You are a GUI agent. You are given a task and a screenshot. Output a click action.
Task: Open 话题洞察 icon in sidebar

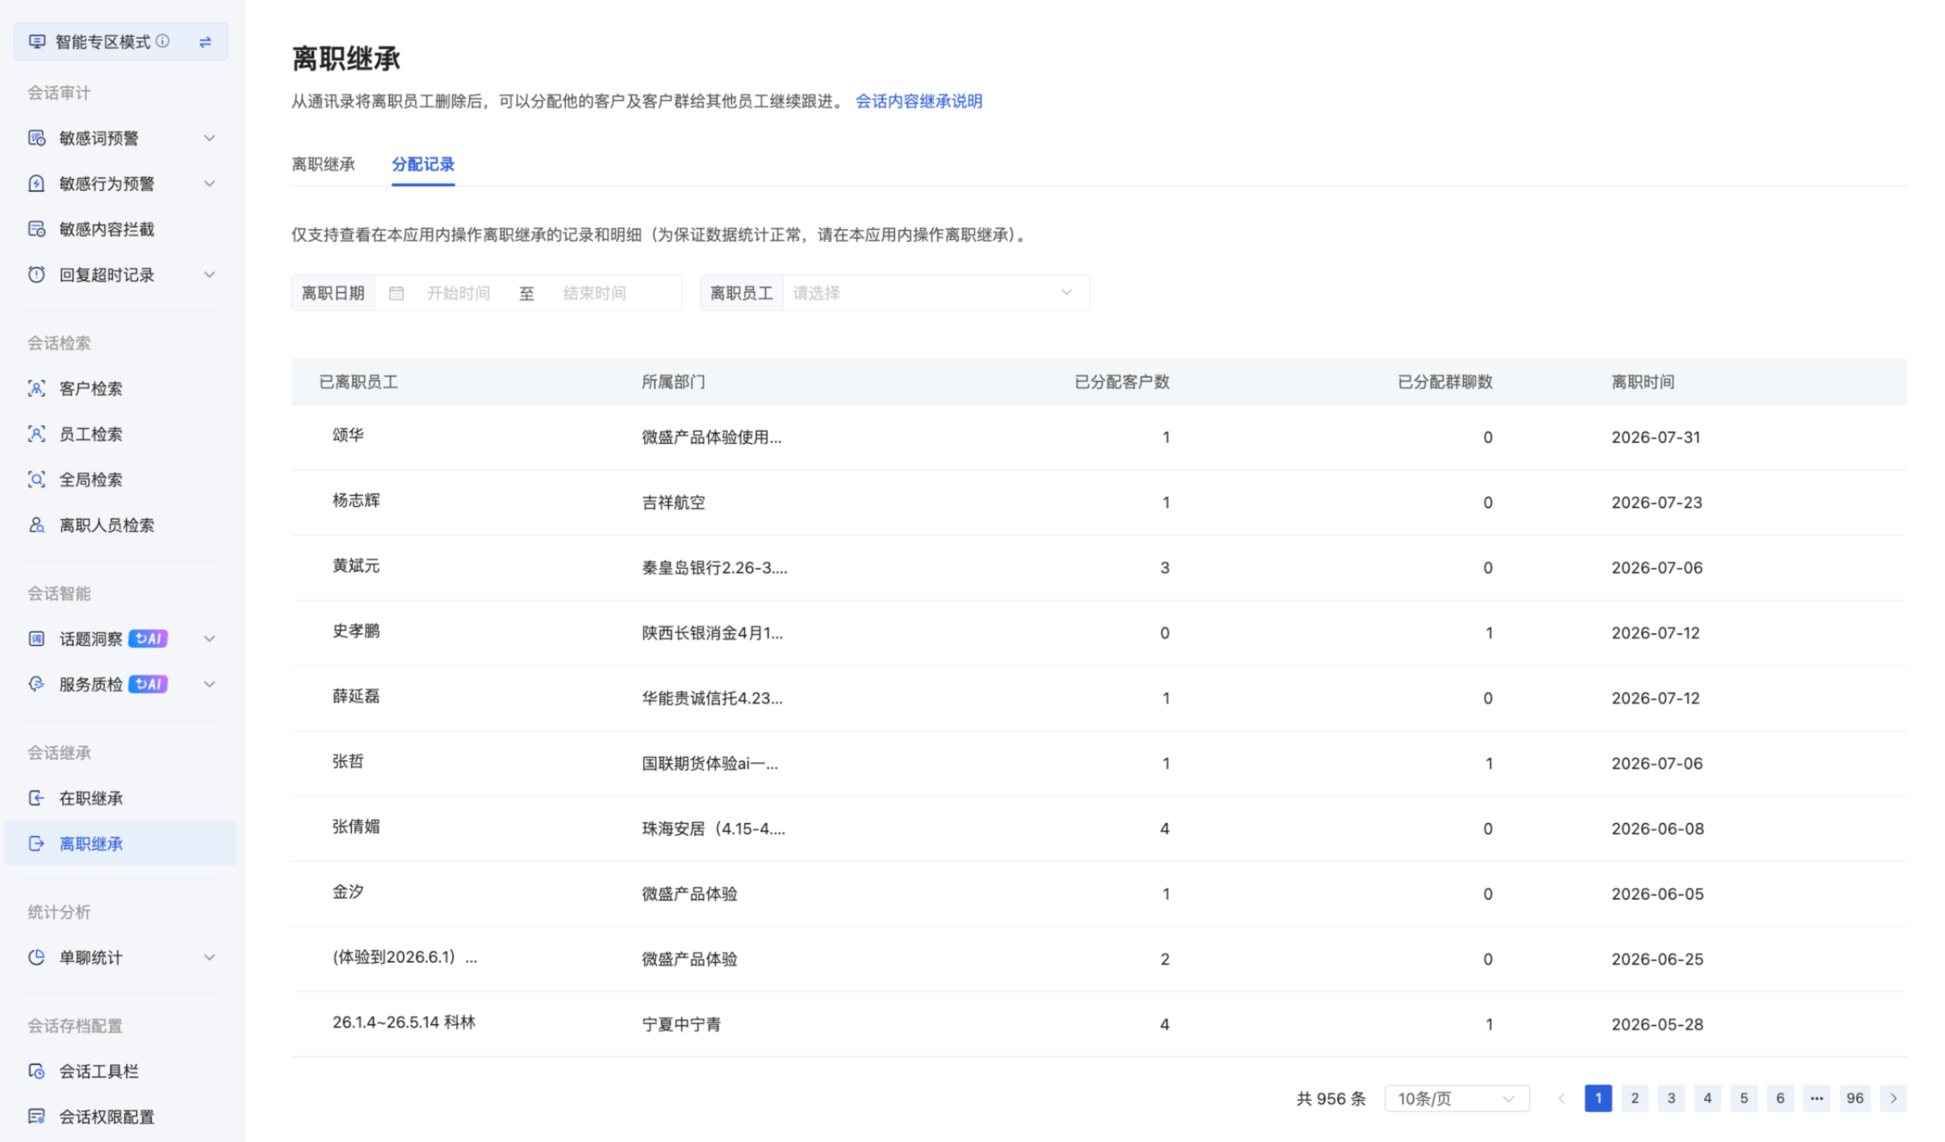point(36,639)
